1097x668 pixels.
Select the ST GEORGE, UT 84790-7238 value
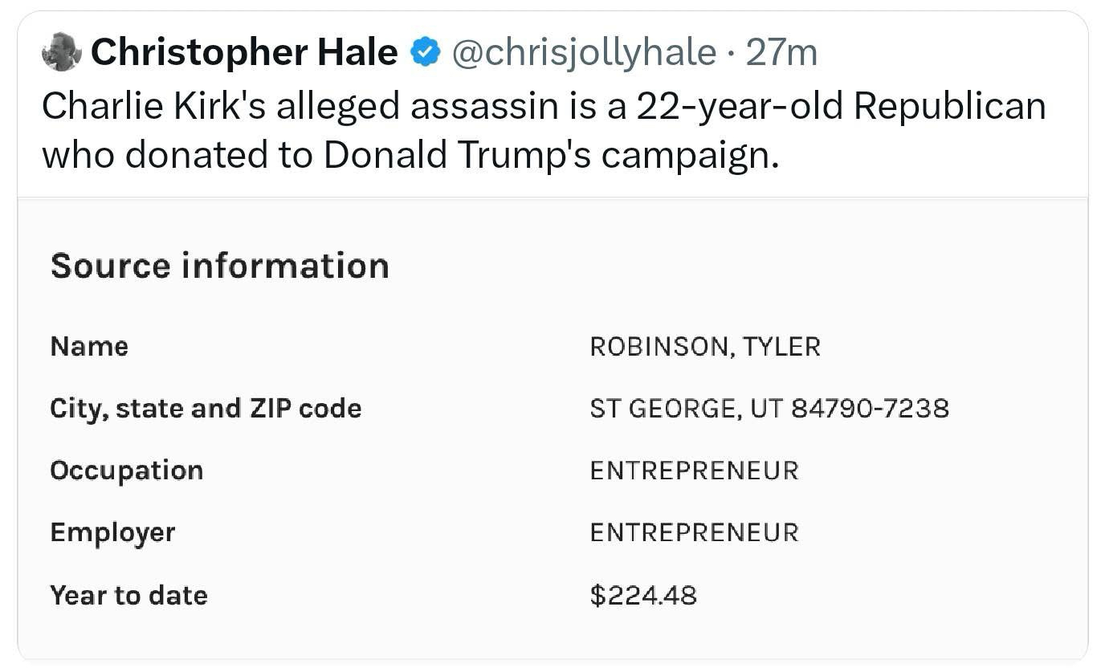pyautogui.click(x=769, y=408)
